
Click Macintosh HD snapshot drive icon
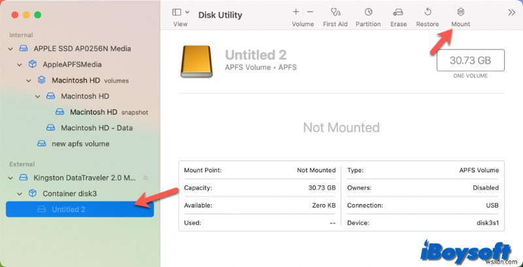(x=59, y=112)
